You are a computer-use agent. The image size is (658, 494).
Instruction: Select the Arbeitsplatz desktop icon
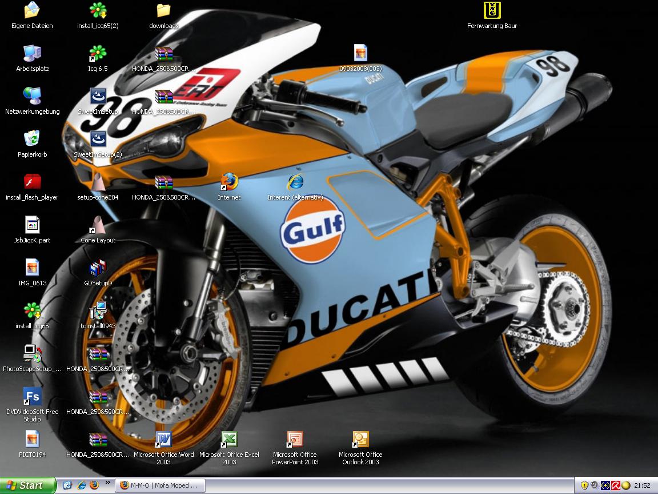[32, 54]
